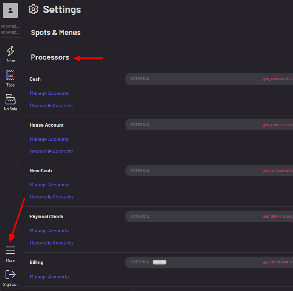Click the user profile avatar icon

coord(10,10)
